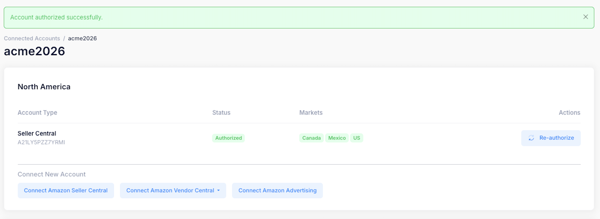Screen dimensions: 600x219
Task: Click the Markets column header
Action: (311, 113)
